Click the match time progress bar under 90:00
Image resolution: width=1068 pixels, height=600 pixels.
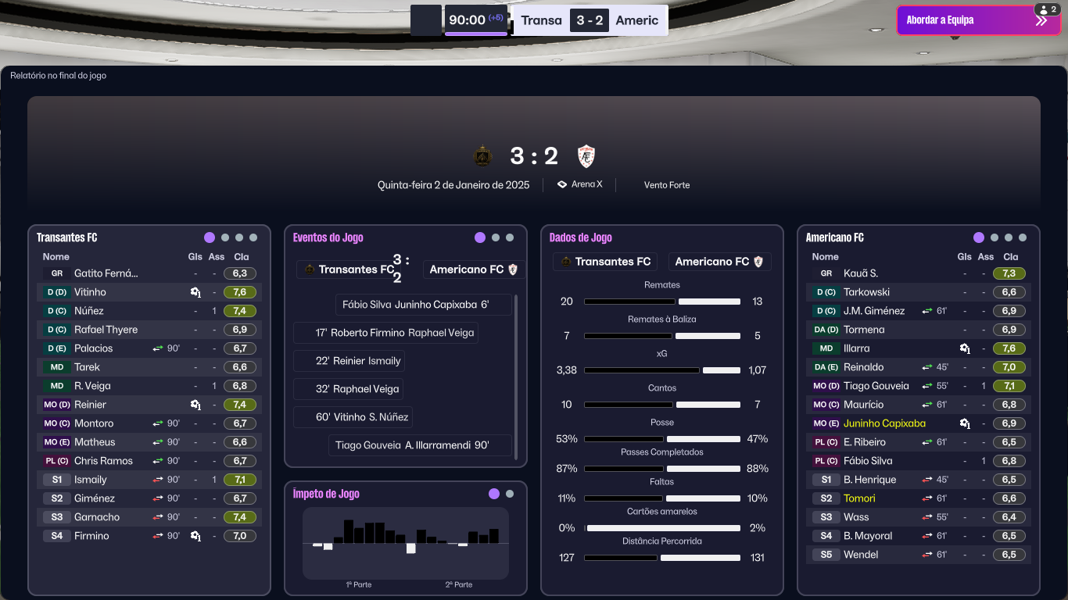click(x=475, y=34)
